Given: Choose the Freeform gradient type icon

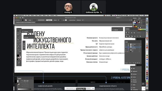Looking at the screenshot, I should (28, 81).
